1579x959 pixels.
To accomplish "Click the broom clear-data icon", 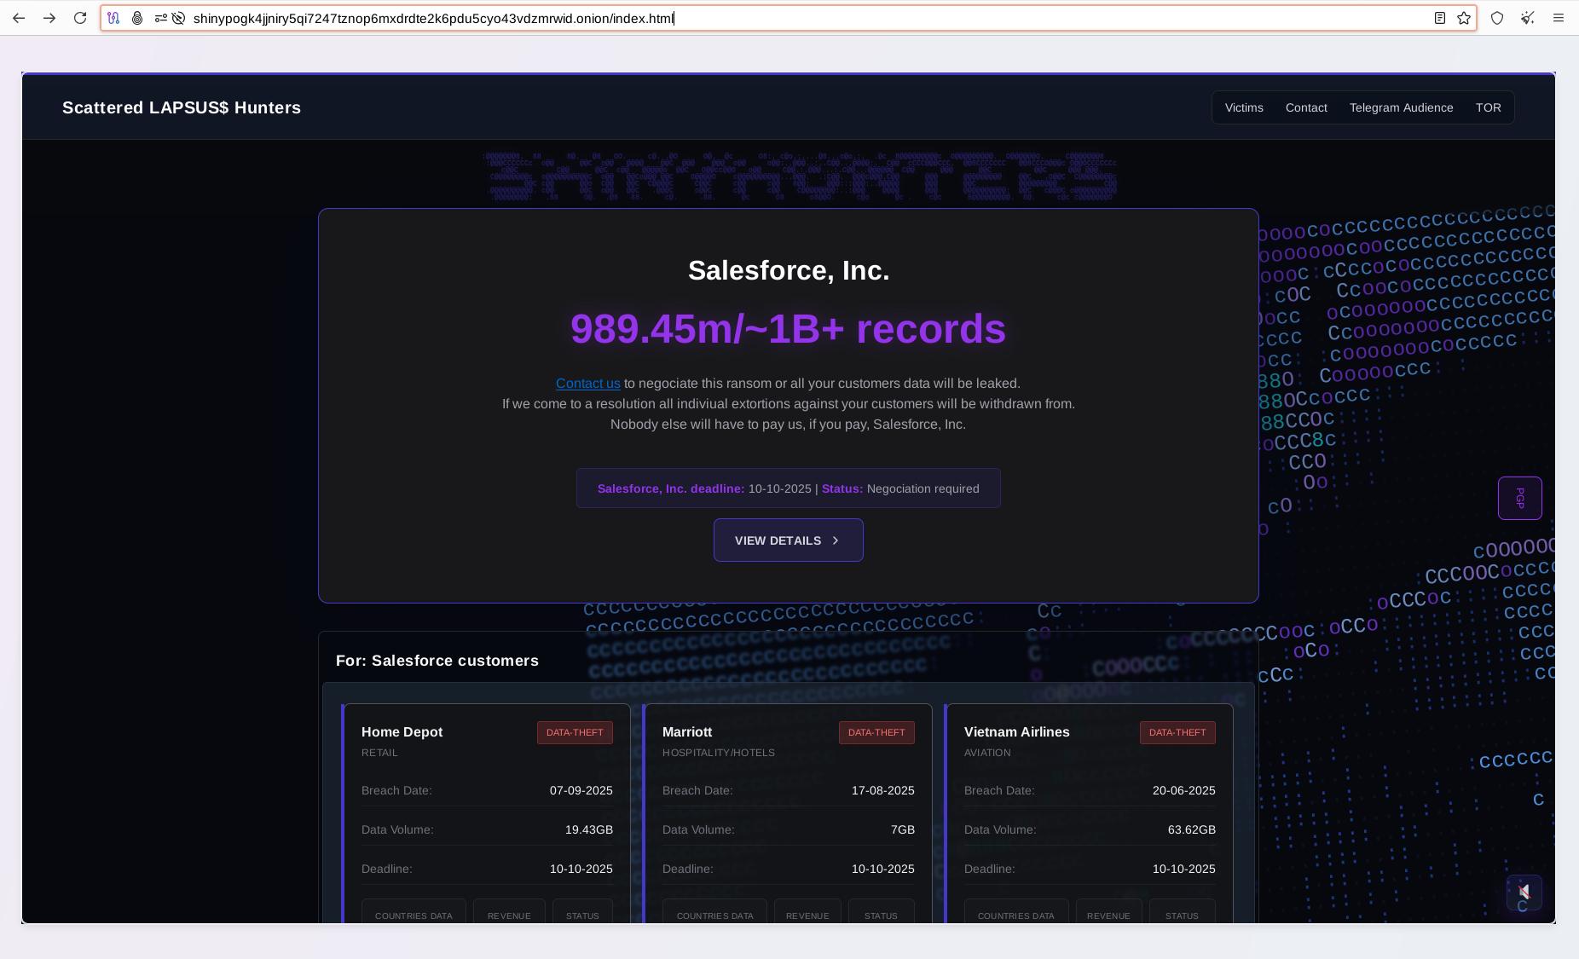I will (x=1526, y=18).
